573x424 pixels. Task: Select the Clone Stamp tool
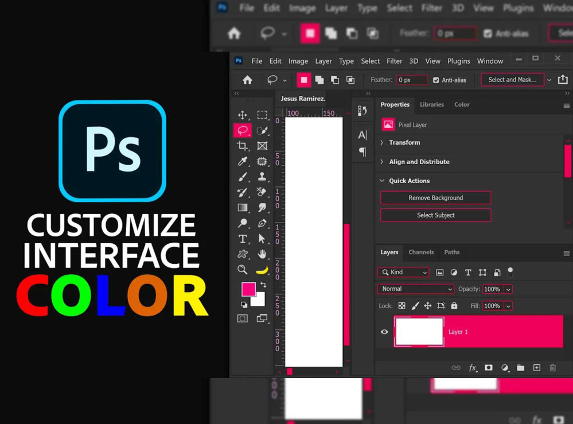pyautogui.click(x=262, y=177)
